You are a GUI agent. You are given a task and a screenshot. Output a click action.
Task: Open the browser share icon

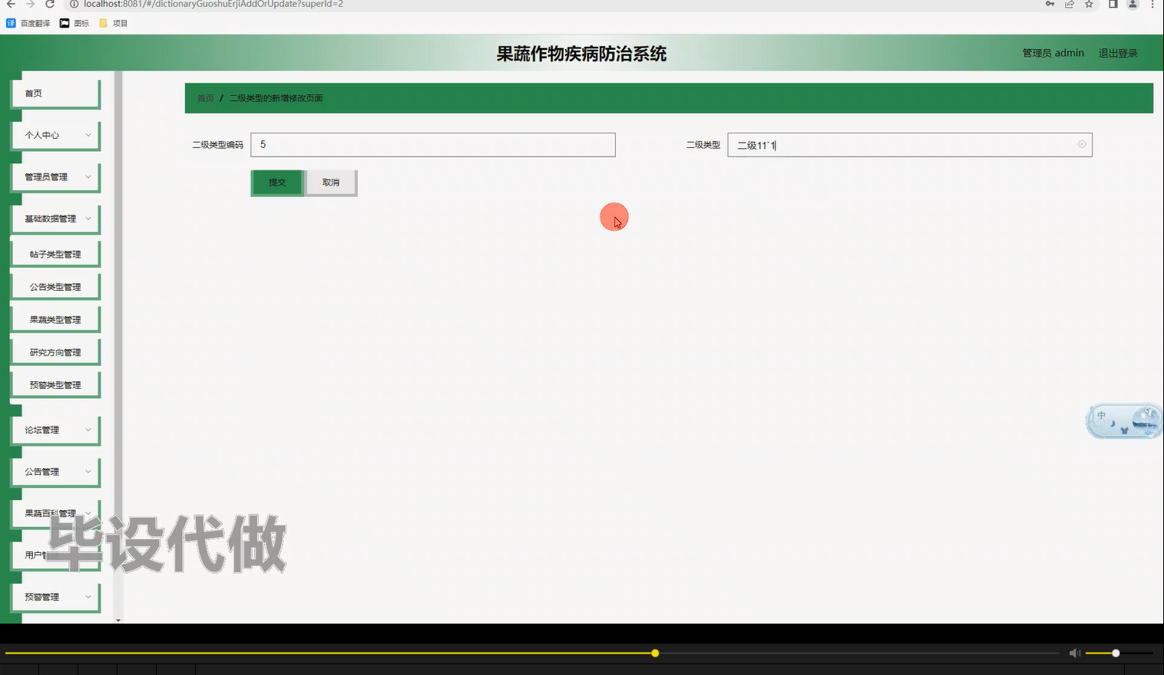coord(1069,5)
